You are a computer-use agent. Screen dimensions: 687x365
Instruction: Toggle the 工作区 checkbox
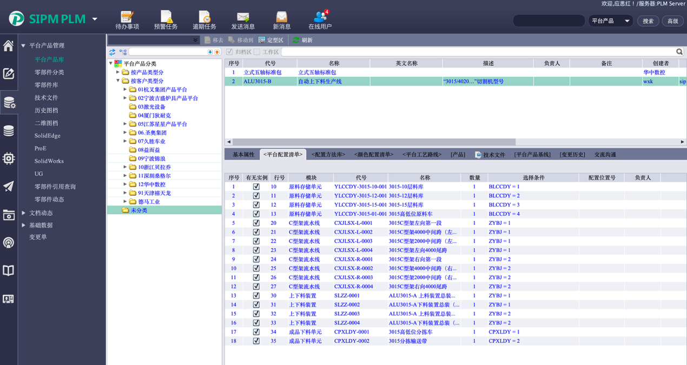click(257, 52)
